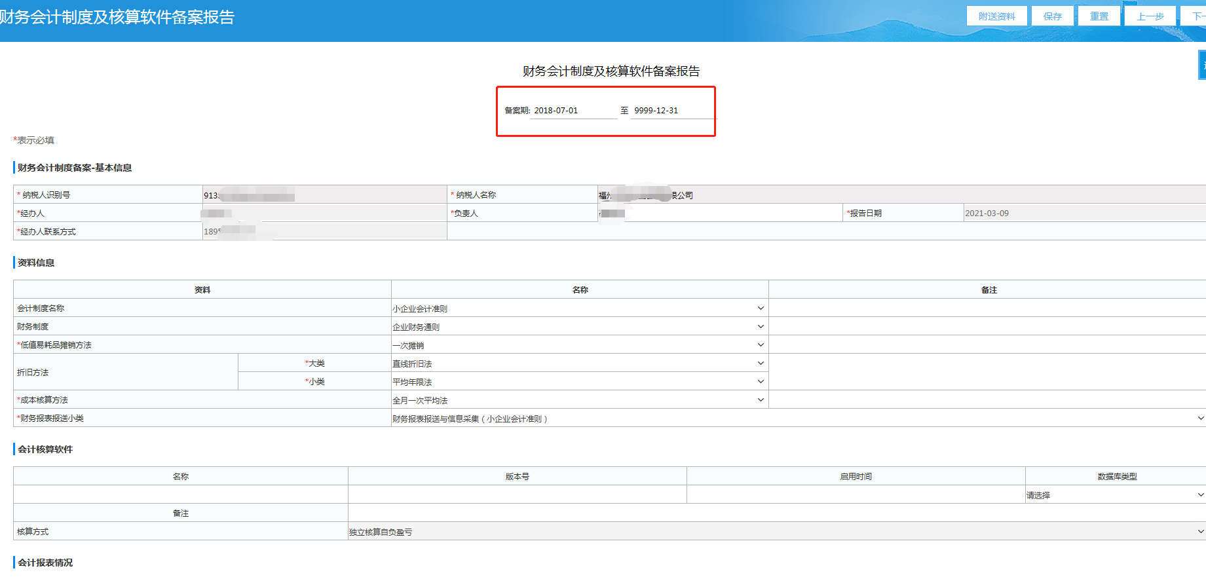Click the 报告日期 field showing 2021-03-09
The width and height of the screenshot is (1206, 577).
click(1084, 213)
